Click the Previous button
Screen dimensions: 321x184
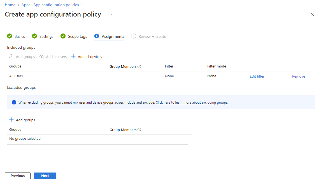(x=17, y=176)
